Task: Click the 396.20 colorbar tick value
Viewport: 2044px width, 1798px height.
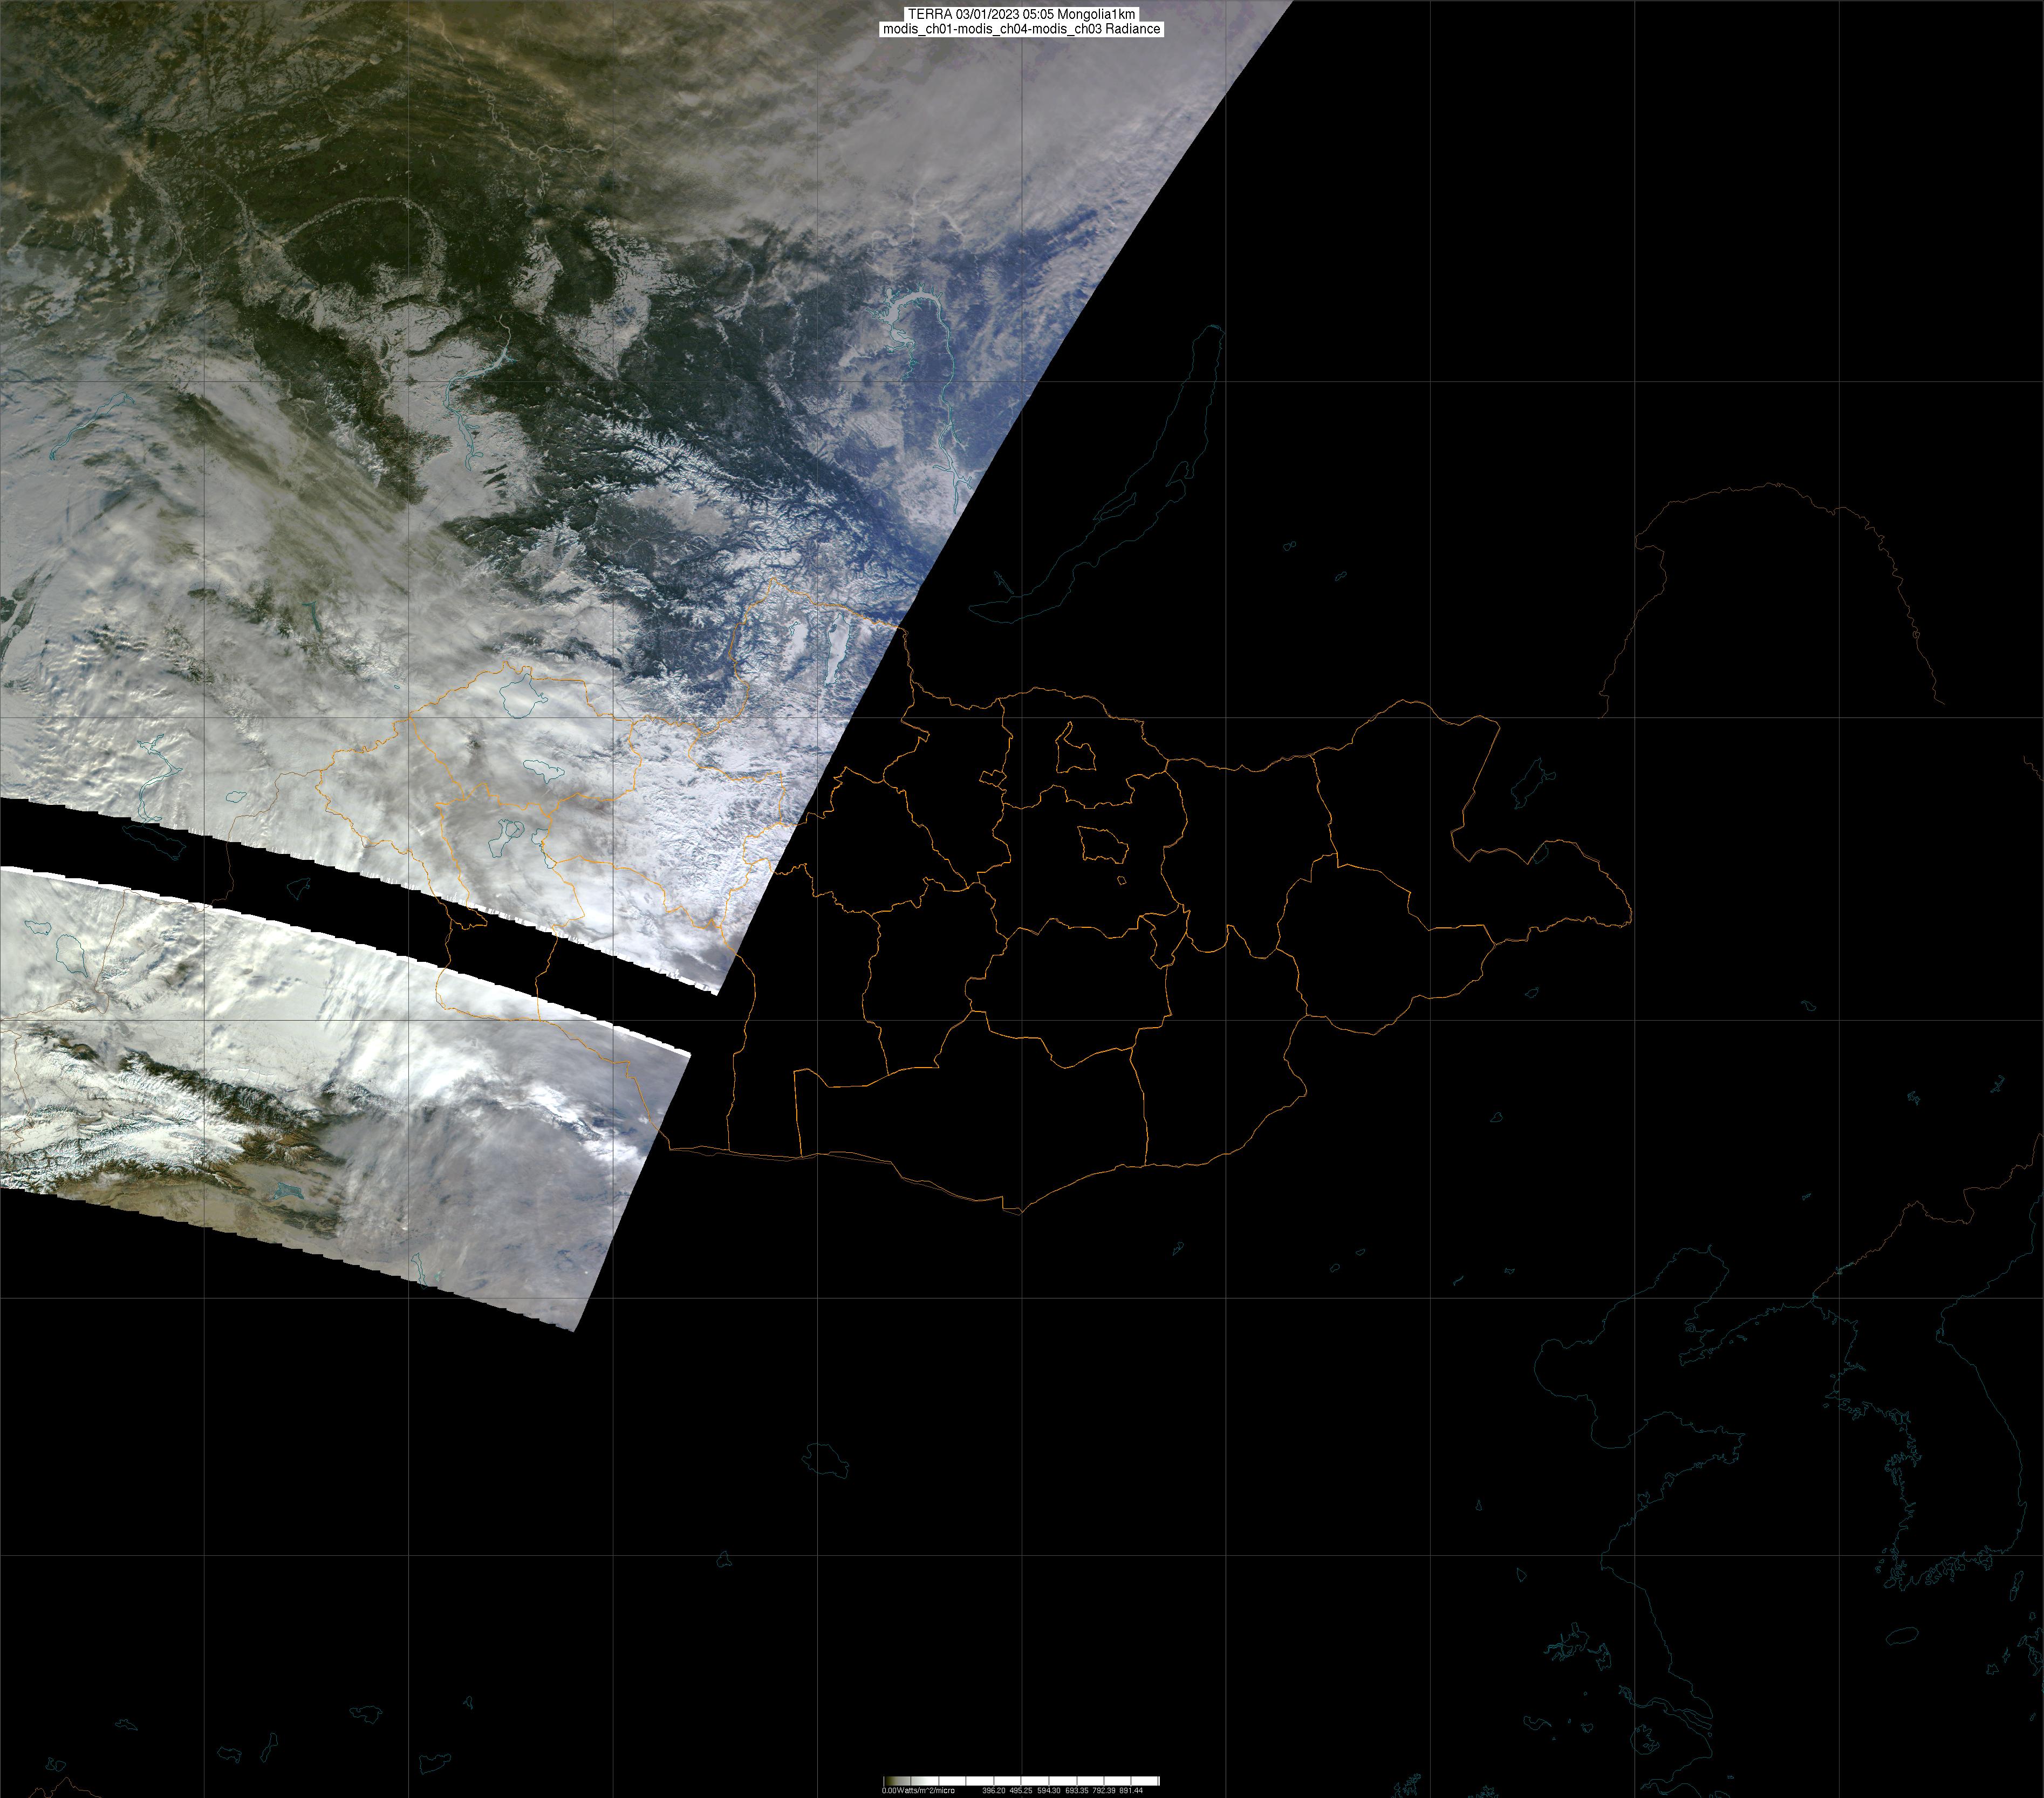Action: point(993,1790)
